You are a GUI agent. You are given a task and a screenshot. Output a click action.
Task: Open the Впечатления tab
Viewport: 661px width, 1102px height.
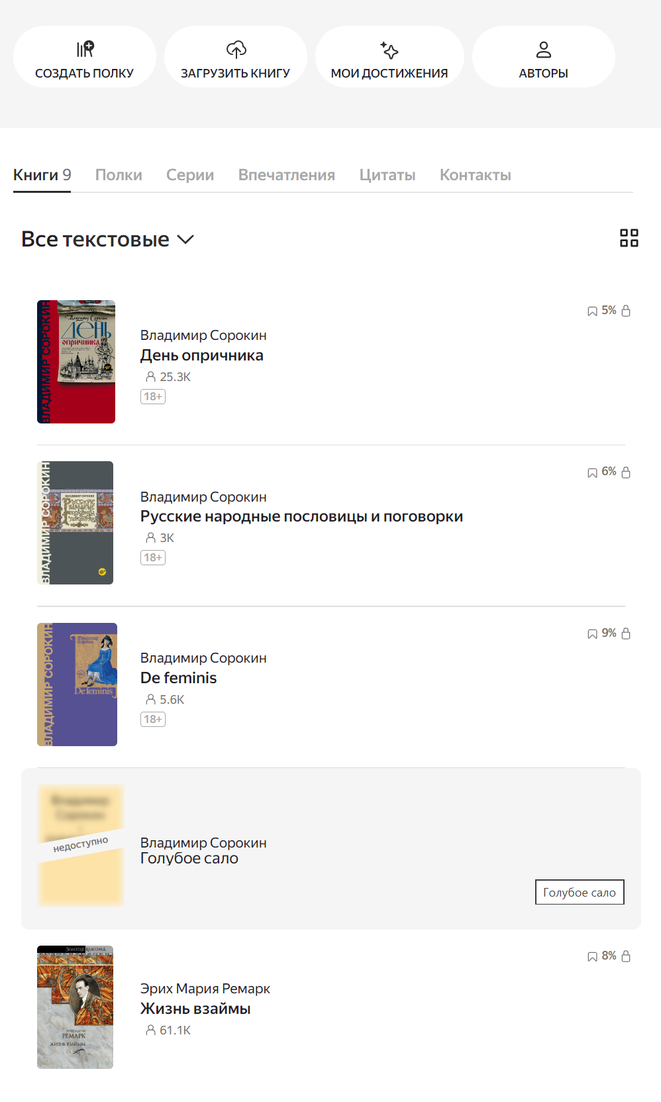pos(287,175)
